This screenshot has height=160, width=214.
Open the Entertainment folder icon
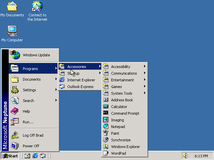(106, 80)
